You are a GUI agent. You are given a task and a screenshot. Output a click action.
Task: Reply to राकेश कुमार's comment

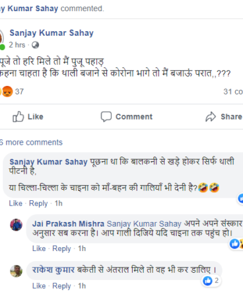click(x=61, y=286)
